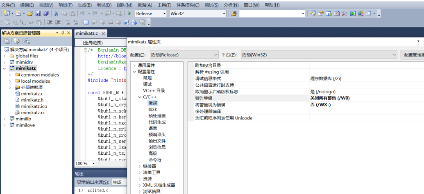Click the Paste clipboard icon
The image size is (424, 194).
tap(72, 13)
